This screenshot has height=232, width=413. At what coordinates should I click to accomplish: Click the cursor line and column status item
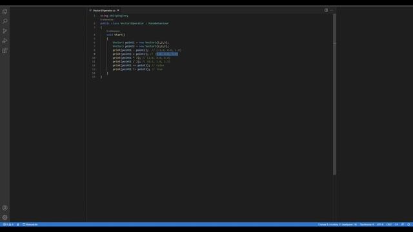(x=337, y=224)
